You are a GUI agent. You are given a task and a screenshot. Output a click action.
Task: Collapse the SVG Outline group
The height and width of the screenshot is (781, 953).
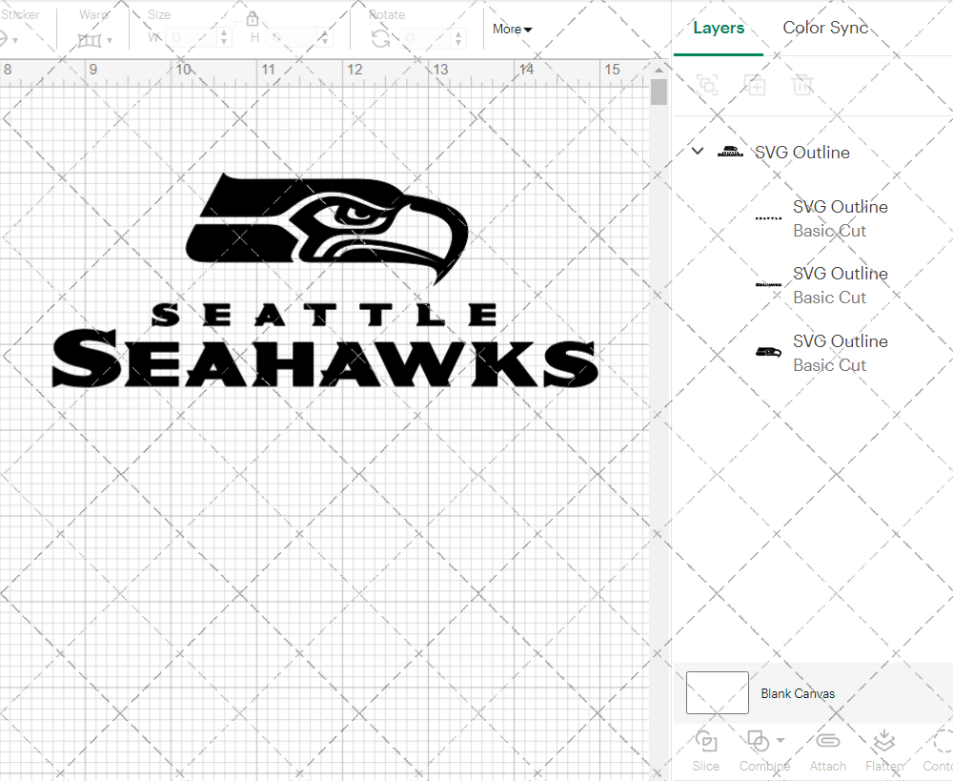point(697,151)
